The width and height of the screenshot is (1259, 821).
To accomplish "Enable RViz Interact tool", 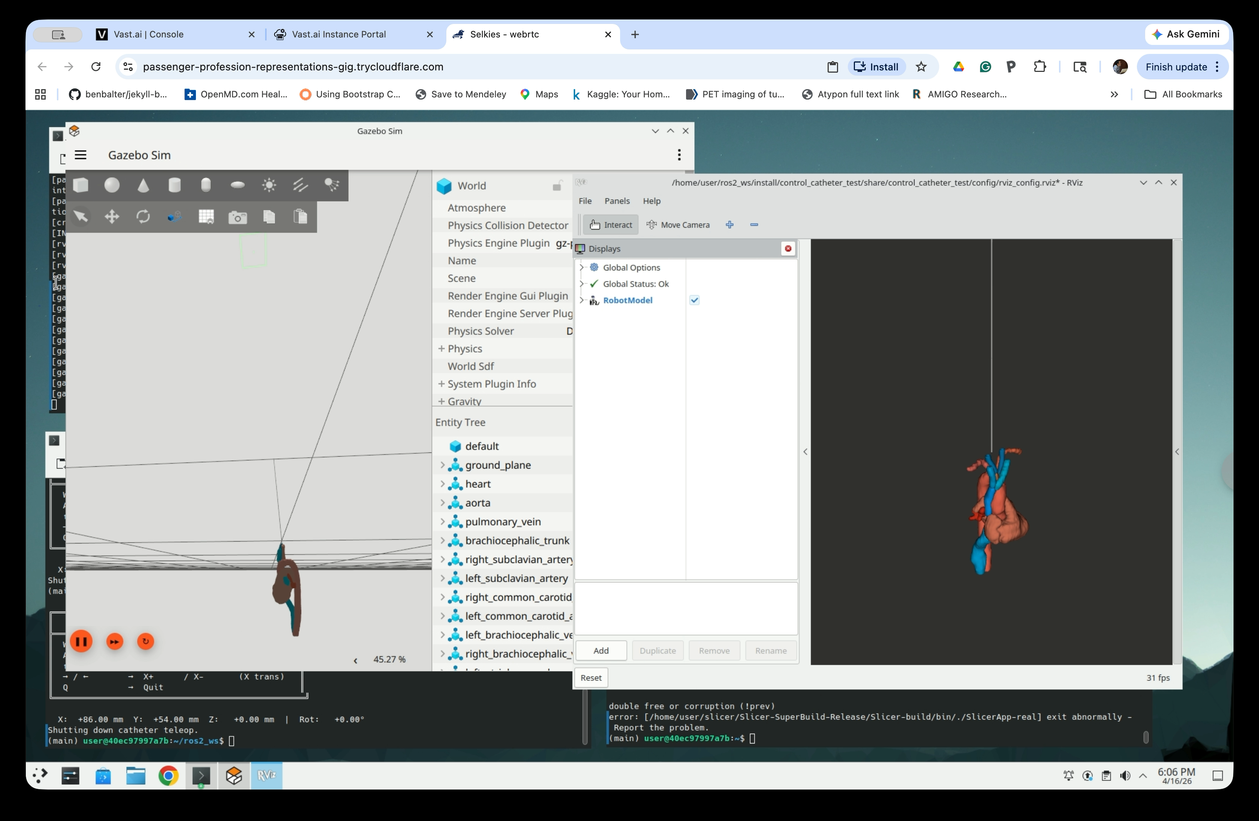I will 611,225.
